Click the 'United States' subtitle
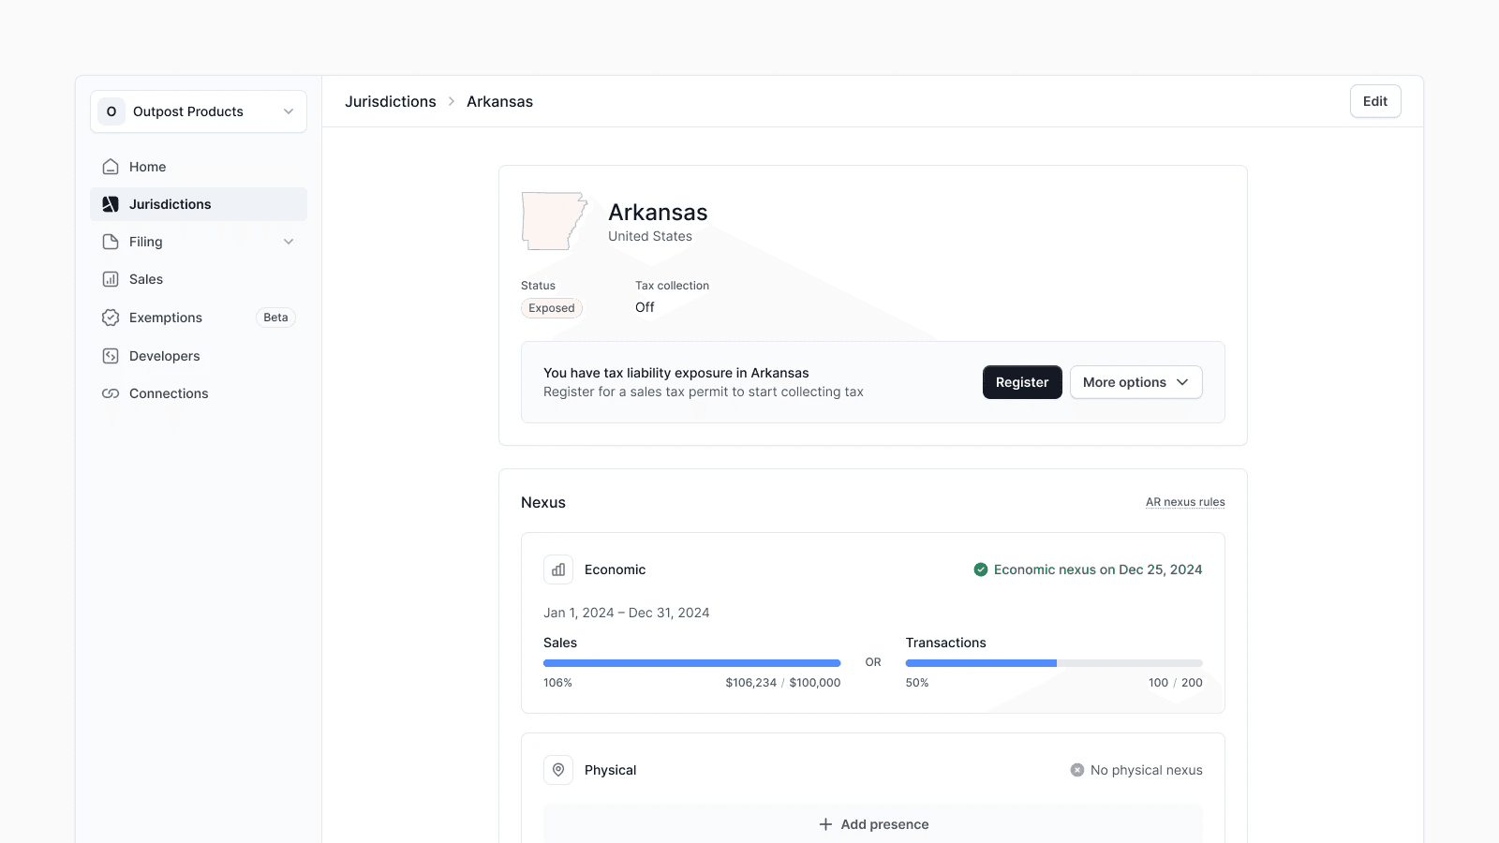1499x843 pixels. (650, 236)
